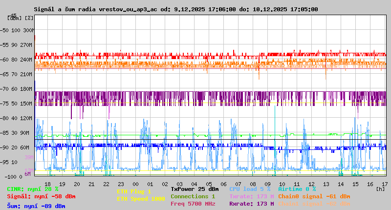
Task: Click the CINR legend label
Action: tap(32, 189)
